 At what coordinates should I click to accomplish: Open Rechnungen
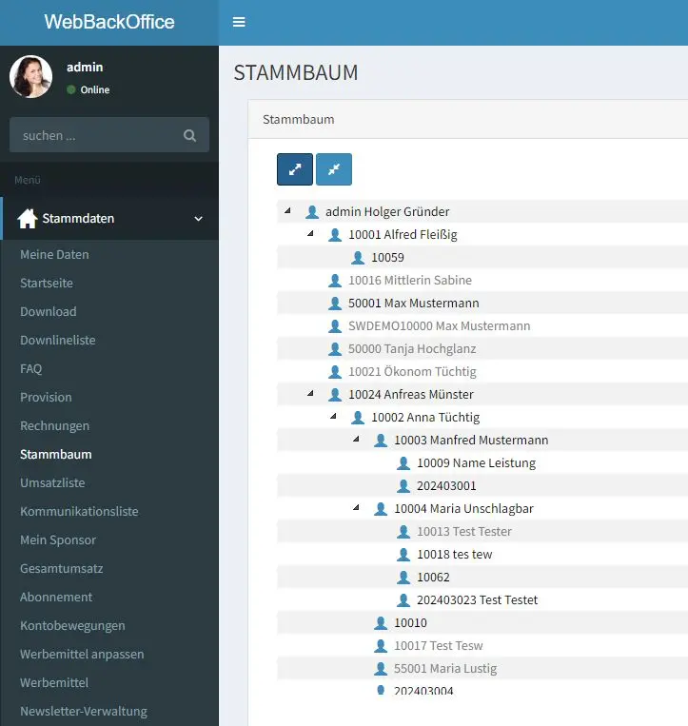tap(54, 425)
